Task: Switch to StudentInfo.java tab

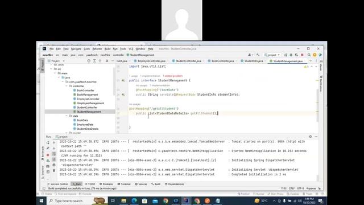Action: (254, 61)
